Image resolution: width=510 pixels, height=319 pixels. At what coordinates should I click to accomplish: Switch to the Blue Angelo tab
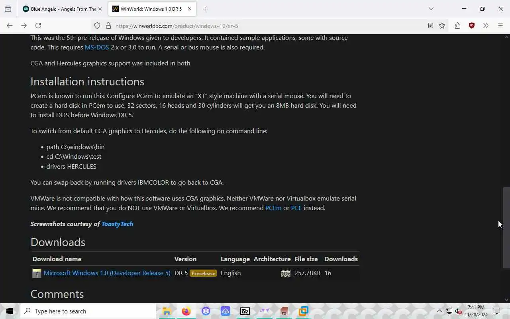coord(62,9)
